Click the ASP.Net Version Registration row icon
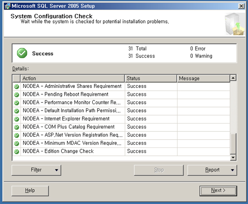The height and width of the screenshot is (204, 248). pos(17,135)
